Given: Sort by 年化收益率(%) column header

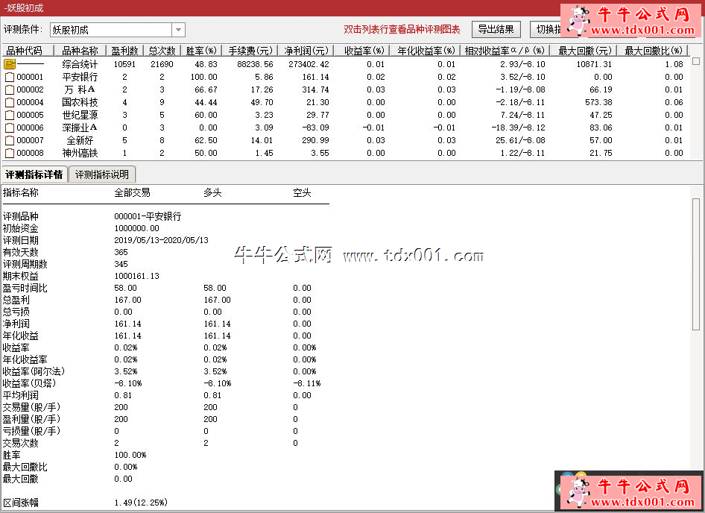Looking at the screenshot, I should (x=426, y=51).
